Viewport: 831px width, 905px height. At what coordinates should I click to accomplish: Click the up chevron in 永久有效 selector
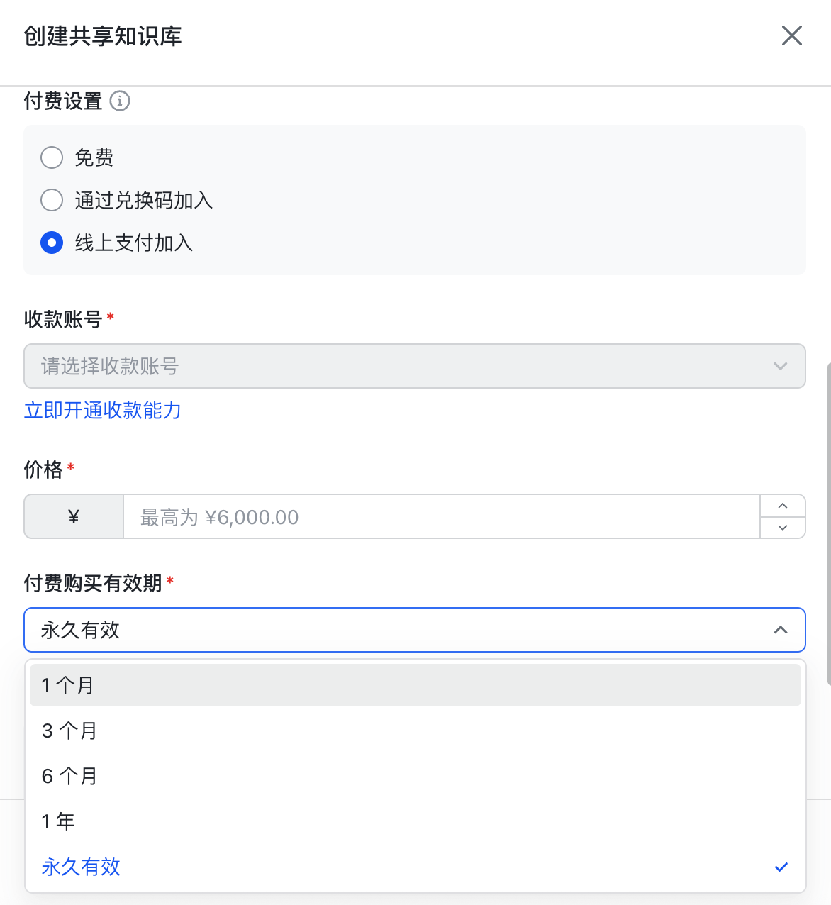[x=781, y=630]
